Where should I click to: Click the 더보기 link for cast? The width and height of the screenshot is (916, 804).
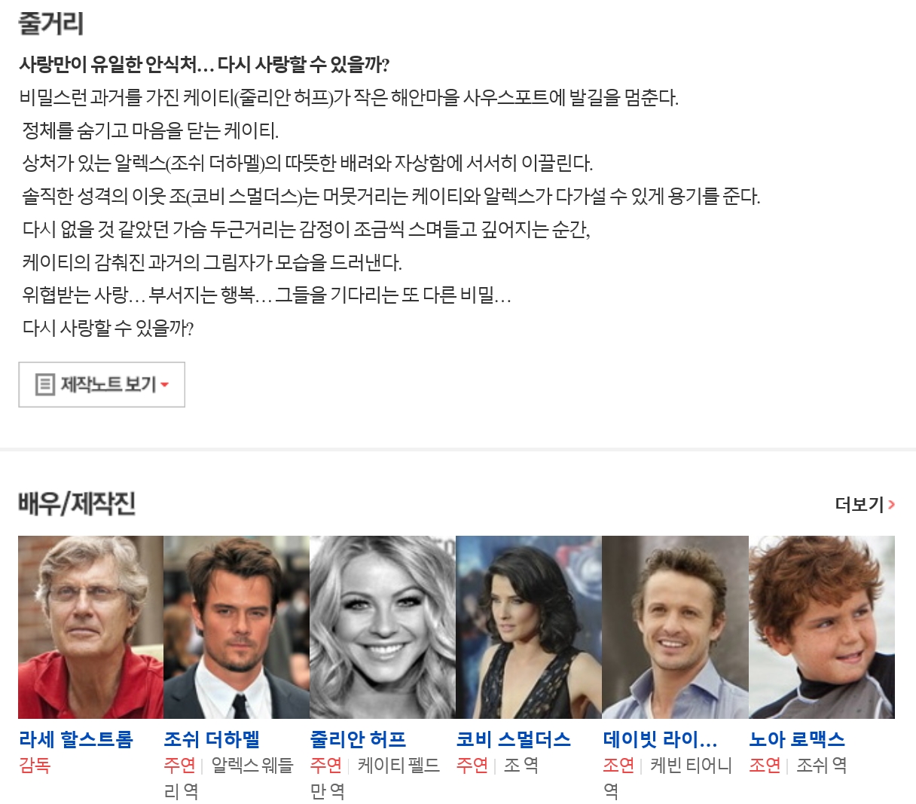865,504
